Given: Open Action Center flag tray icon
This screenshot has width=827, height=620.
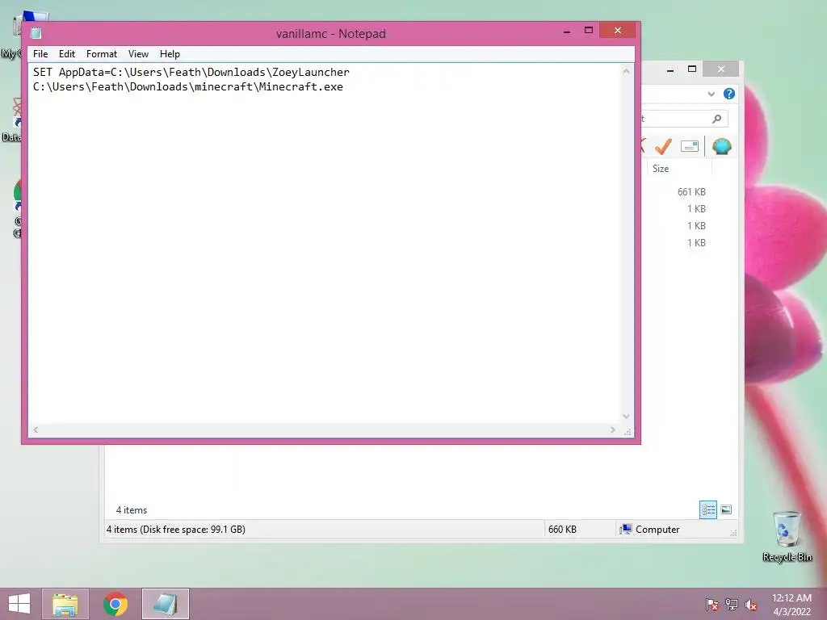Looking at the screenshot, I should coord(712,605).
